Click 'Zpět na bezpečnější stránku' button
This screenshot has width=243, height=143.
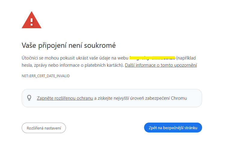(173, 128)
